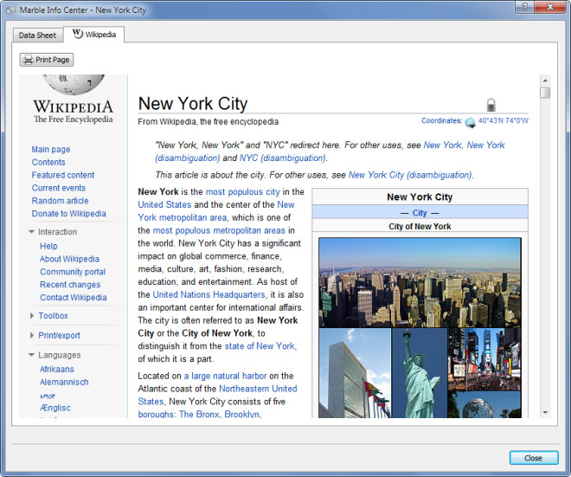
Task: Click the Wikipedia globe logo
Action: tap(74, 85)
